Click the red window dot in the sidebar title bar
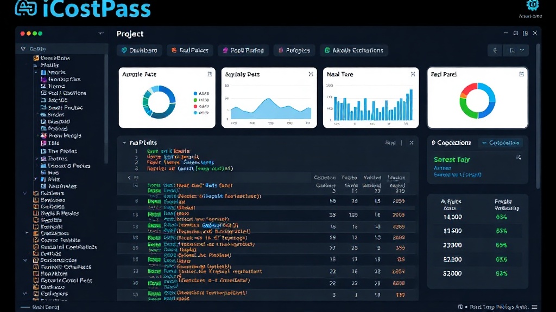Viewport: 556px width, 312px height. coord(22,33)
